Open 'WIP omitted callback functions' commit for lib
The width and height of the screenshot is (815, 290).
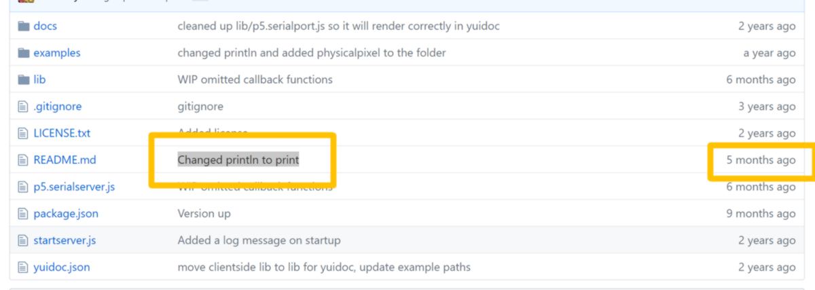[255, 79]
